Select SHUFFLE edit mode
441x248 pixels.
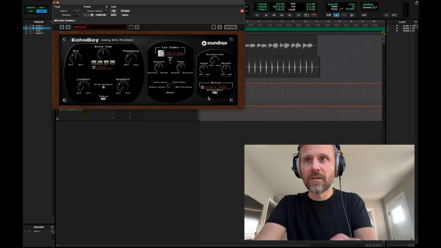pyautogui.click(x=31, y=8)
